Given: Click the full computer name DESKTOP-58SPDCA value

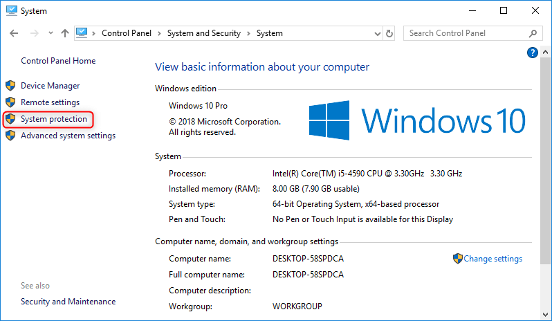Looking at the screenshot, I should pyautogui.click(x=308, y=275).
